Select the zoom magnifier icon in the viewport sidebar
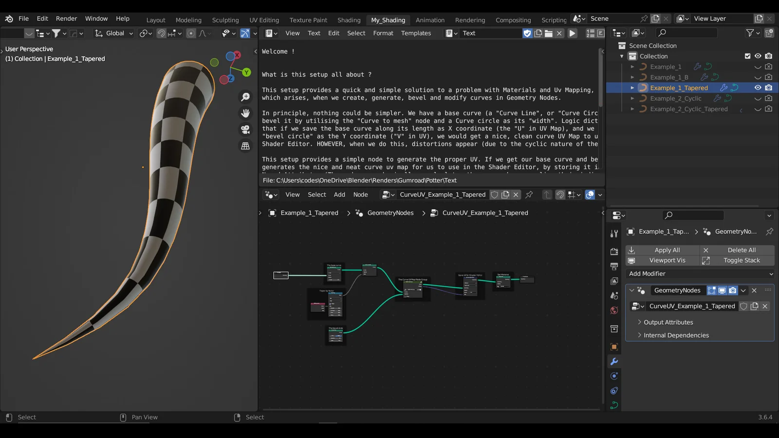Viewport: 779px width, 438px height. click(245, 97)
